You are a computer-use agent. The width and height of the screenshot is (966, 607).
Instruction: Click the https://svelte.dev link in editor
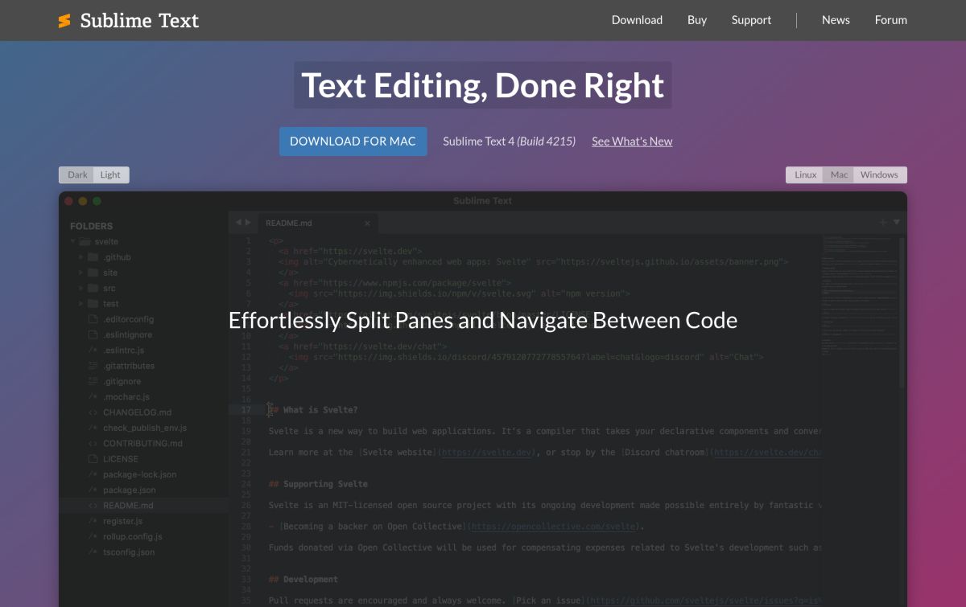click(x=486, y=453)
